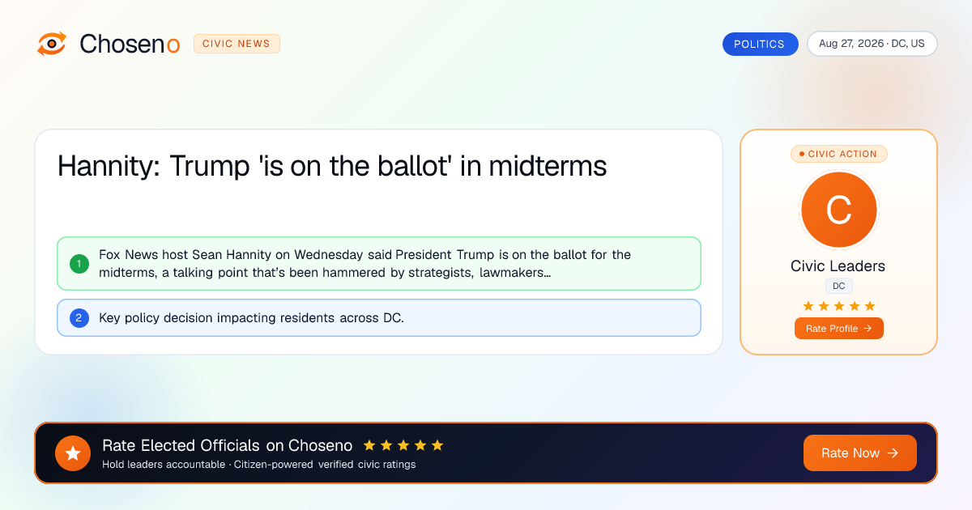The image size is (972, 510).
Task: Click the green number 1 bullet icon
Action: [x=79, y=264]
